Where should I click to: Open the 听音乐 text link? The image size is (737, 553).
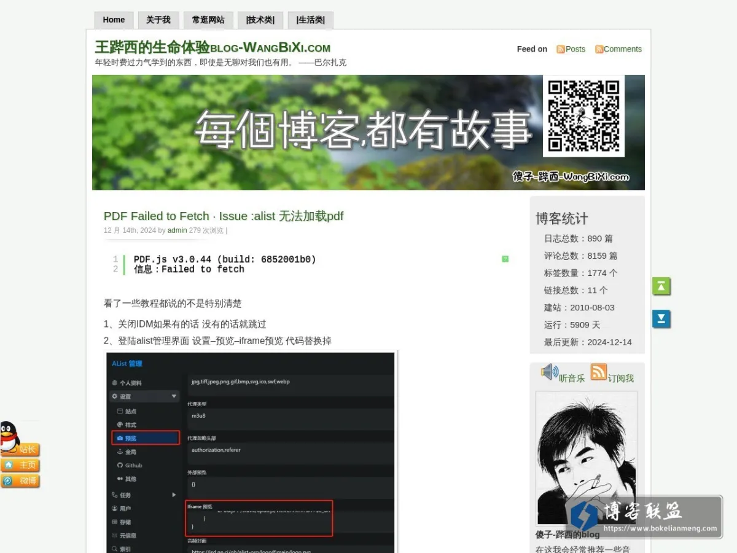tap(572, 378)
